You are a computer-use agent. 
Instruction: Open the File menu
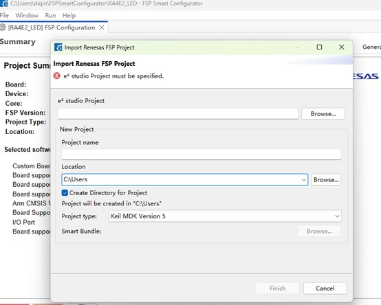tap(4, 15)
